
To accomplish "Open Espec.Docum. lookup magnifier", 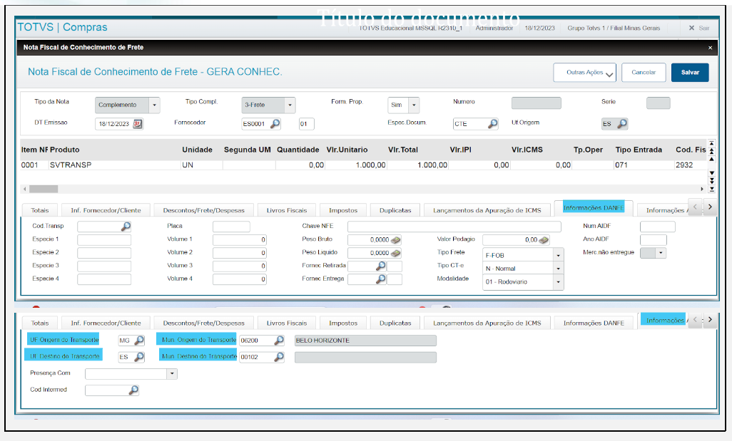I will 492,124.
